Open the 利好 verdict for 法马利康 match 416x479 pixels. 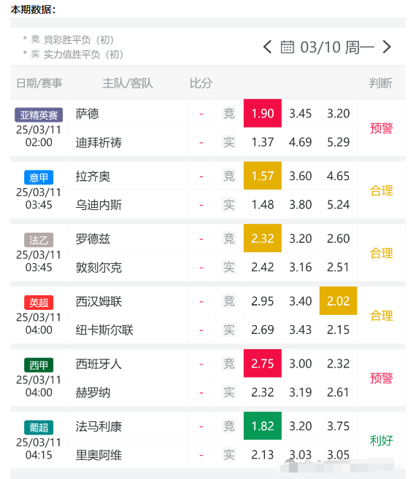click(x=381, y=440)
